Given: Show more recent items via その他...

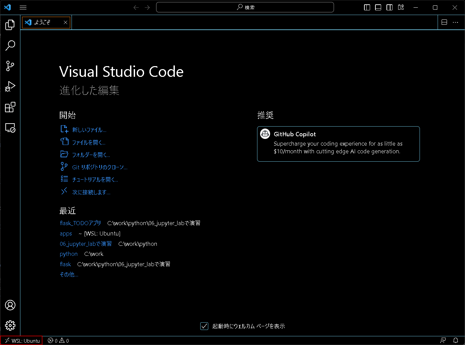Looking at the screenshot, I should (x=69, y=275).
